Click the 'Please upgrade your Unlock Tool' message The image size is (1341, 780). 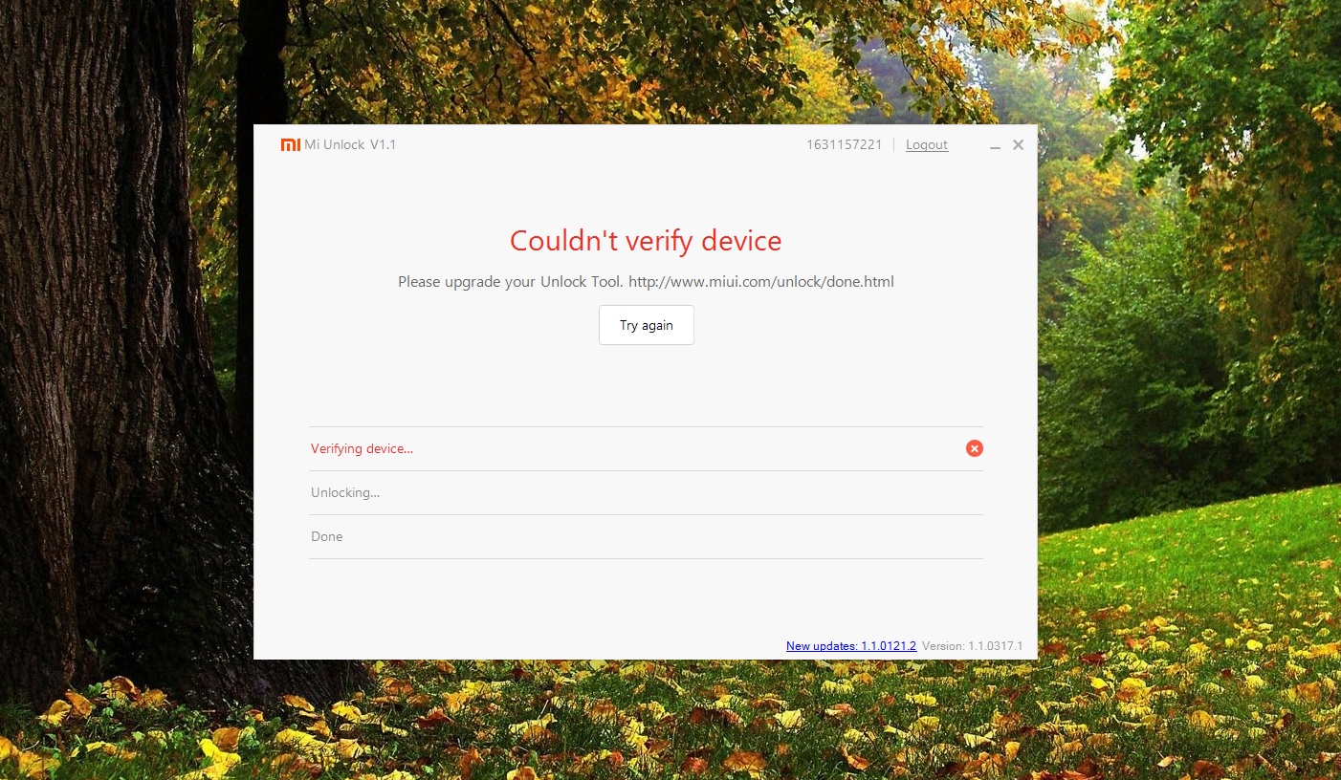647,282
